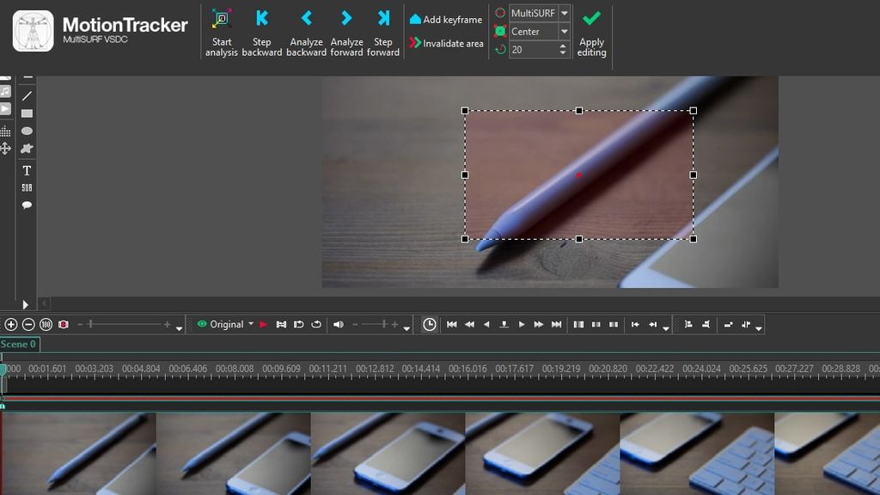The image size is (880, 495).
Task: Switch to the Scene 0 tab
Action: pos(21,344)
